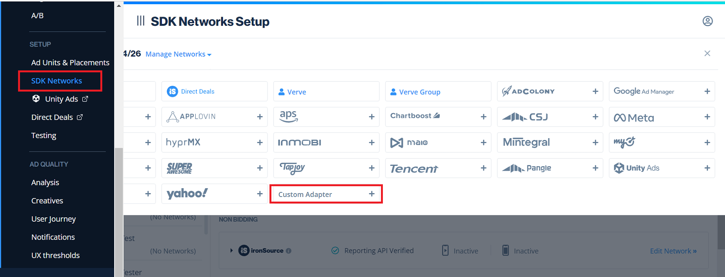Add the Pangle network

[595, 168]
